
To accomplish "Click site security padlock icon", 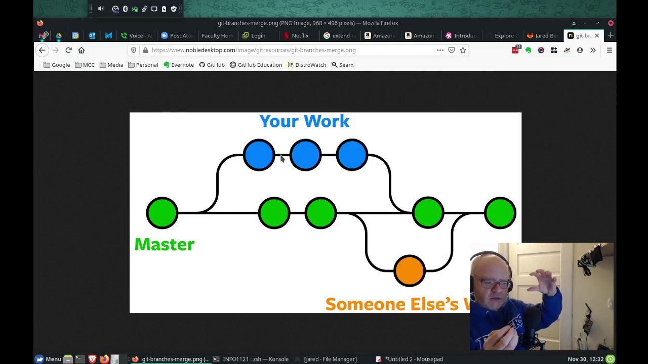I will point(145,50).
